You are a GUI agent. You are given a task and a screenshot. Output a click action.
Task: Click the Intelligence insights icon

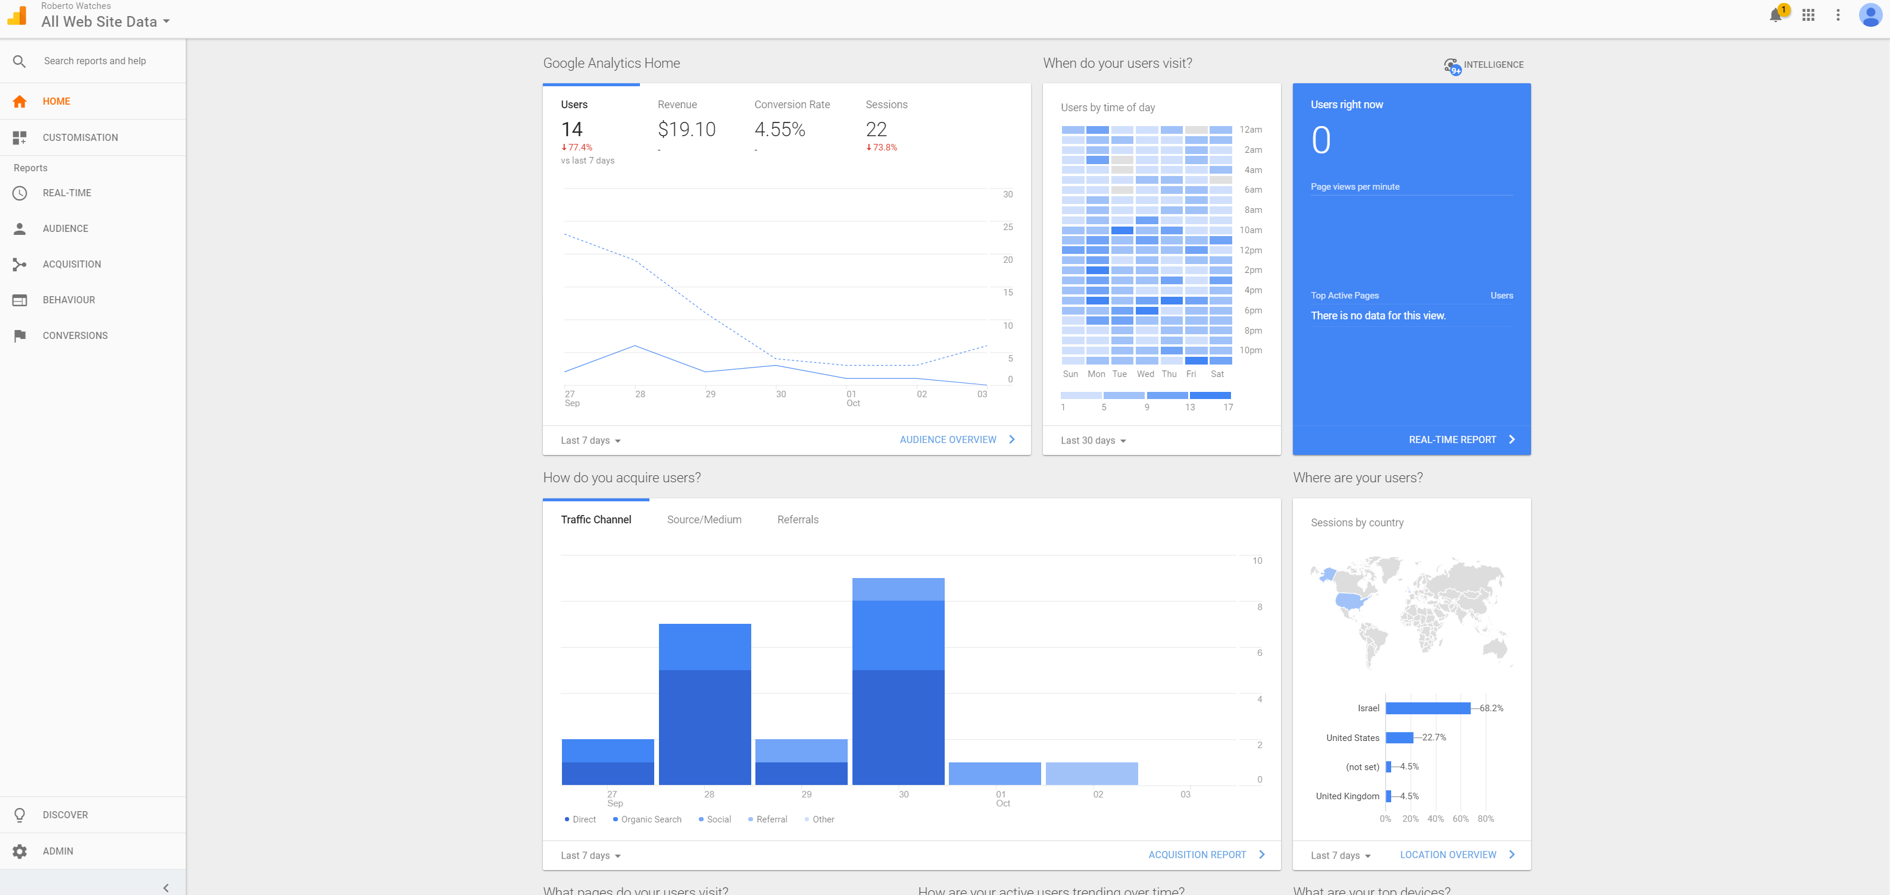[x=1452, y=66]
